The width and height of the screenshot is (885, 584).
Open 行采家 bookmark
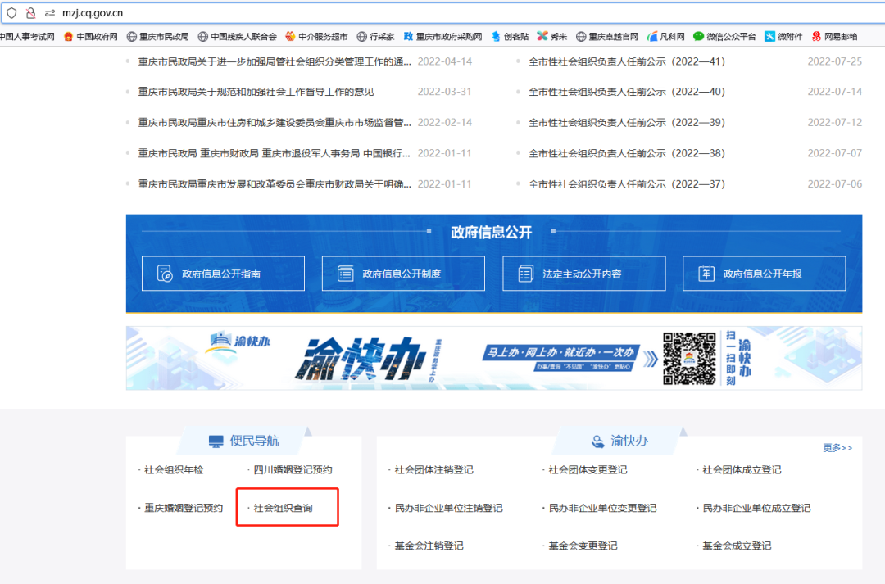(375, 37)
